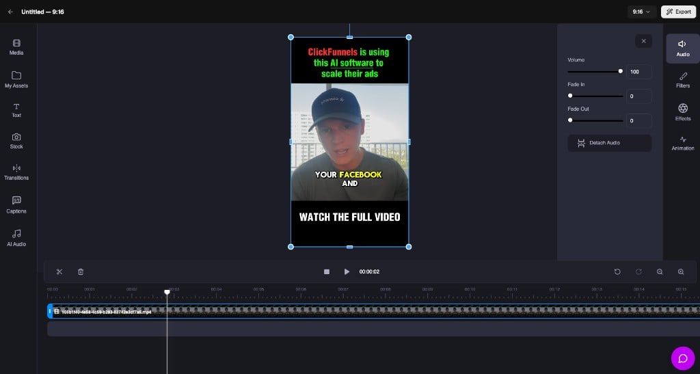Click the Fade In value field
Viewport: 700px width, 374px height.
tap(638, 96)
